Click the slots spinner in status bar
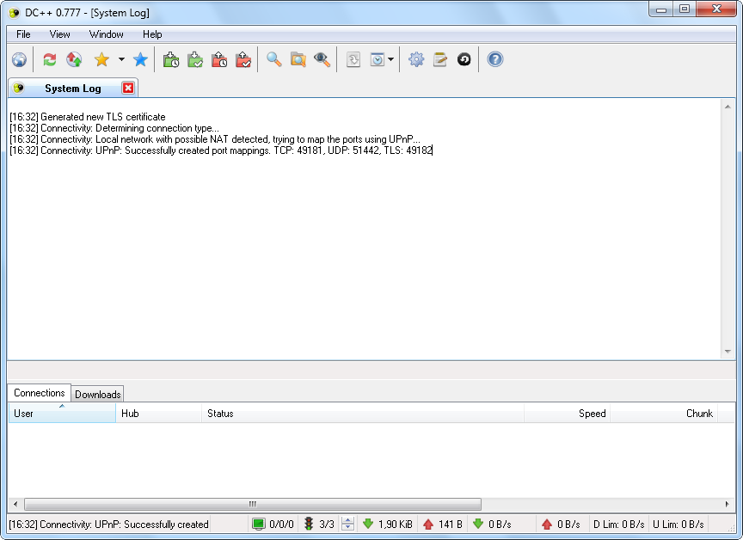 347,524
